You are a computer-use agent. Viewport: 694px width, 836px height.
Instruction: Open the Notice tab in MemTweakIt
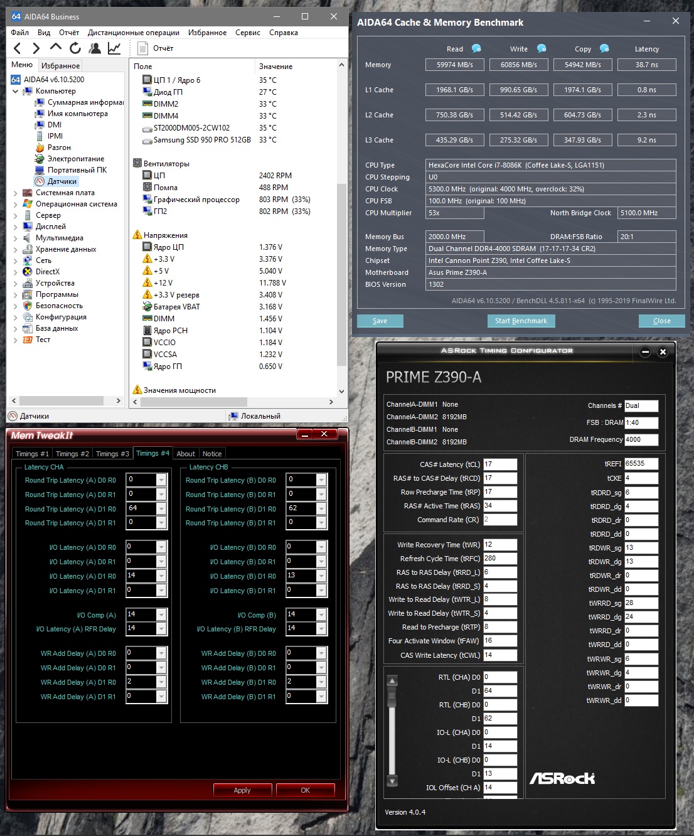click(x=212, y=454)
